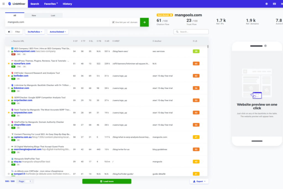Open the hamburger menu icon
The width and height of the screenshot is (283, 189).
[x=3, y=4]
